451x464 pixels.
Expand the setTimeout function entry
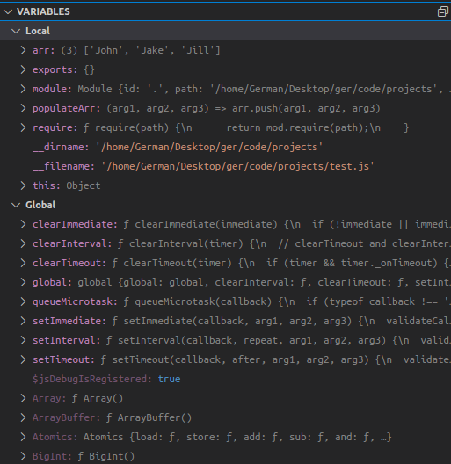point(23,359)
